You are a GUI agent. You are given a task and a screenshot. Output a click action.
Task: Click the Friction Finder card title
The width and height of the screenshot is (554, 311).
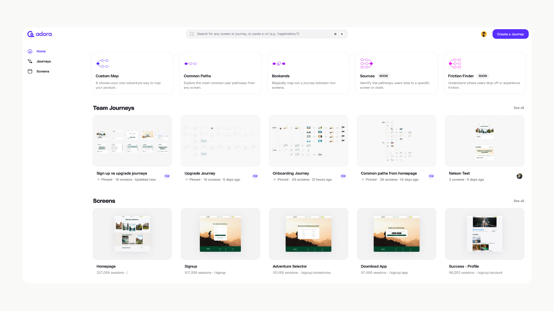[461, 76]
